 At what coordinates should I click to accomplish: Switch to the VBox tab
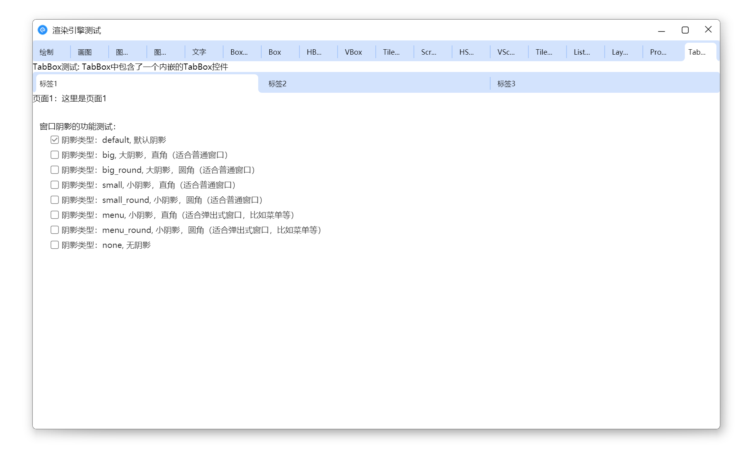tap(353, 52)
